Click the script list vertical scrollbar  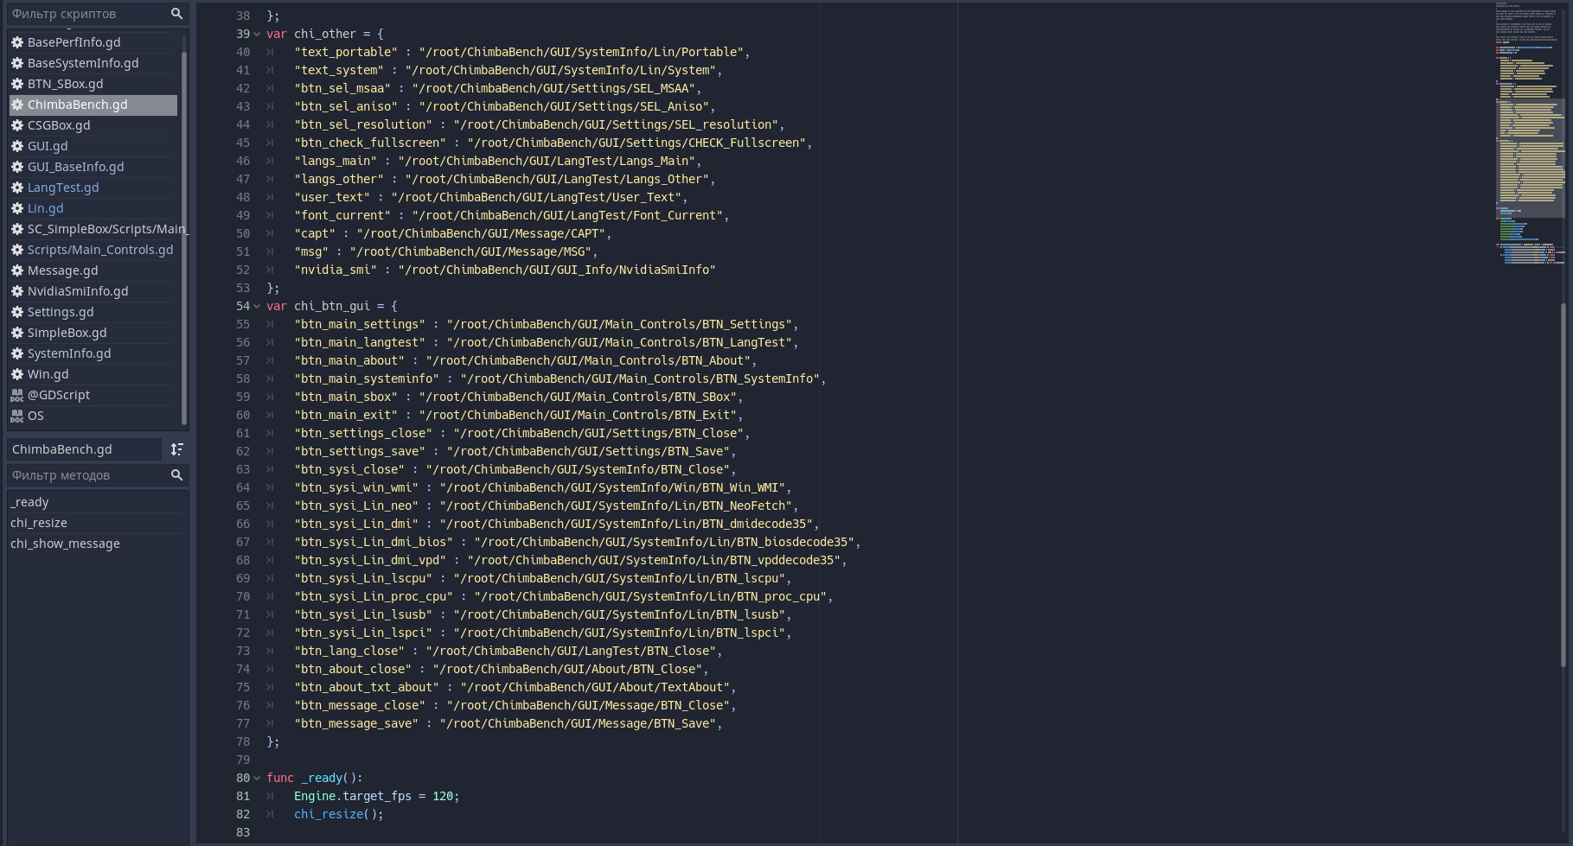tap(184, 239)
